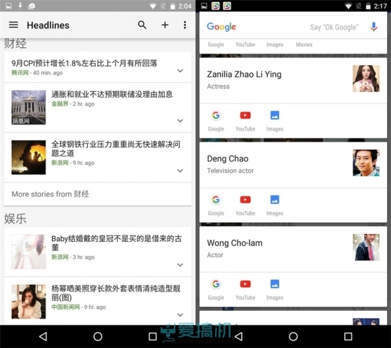Tap the 腾讯网 source label
Image resolution: width=391 pixels, height=348 pixels.
pos(20,73)
